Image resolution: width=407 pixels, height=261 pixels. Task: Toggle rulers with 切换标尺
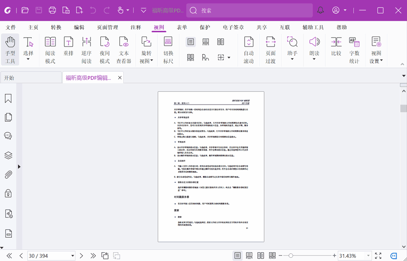point(168,50)
